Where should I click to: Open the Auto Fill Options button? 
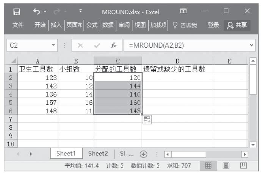click(147, 120)
